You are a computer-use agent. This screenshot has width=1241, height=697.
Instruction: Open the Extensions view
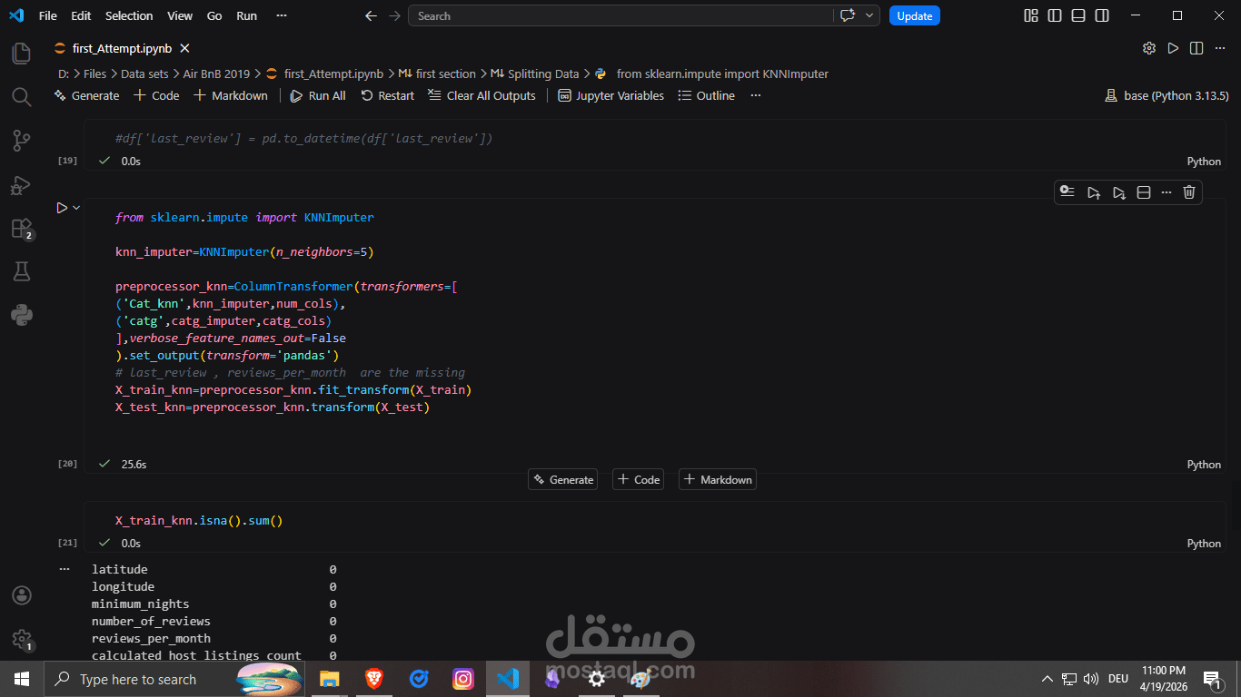pos(22,229)
